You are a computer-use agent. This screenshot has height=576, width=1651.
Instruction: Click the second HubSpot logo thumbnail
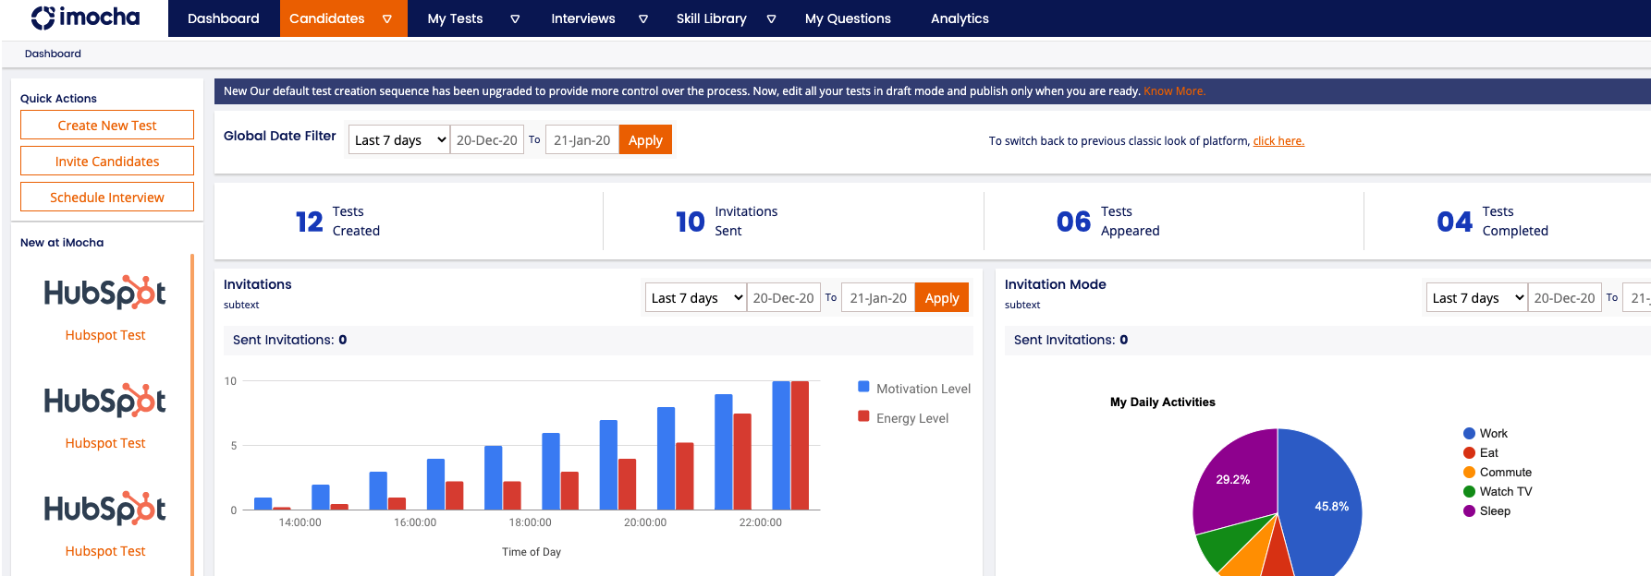click(x=105, y=401)
